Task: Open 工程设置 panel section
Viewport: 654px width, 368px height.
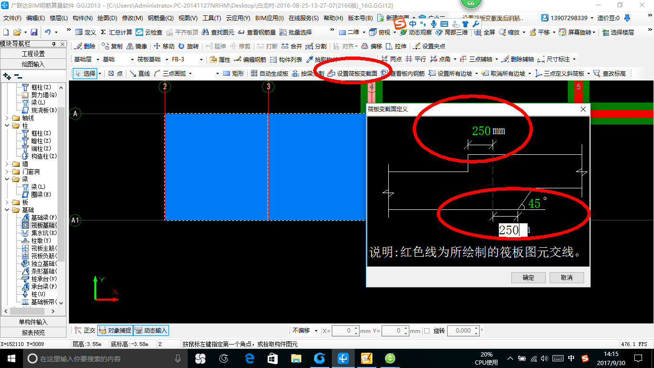Action: click(x=34, y=54)
